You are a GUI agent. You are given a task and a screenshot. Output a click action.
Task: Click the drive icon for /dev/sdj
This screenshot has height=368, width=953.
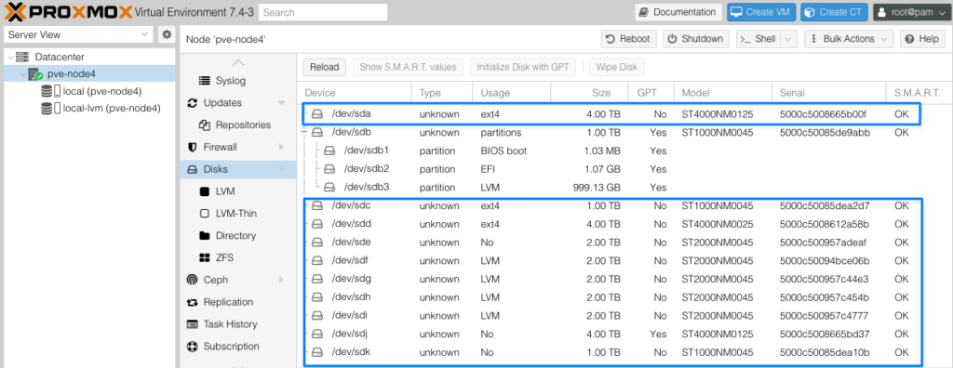click(x=317, y=334)
